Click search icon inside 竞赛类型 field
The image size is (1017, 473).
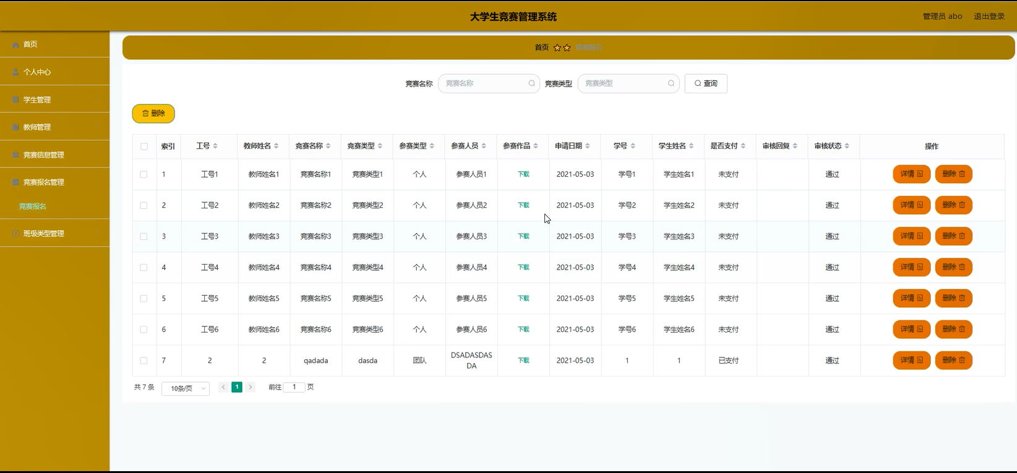tap(671, 83)
